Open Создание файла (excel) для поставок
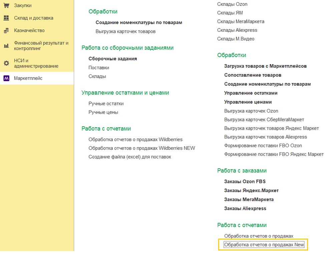Viewport: 325px width, 254px height. (130, 157)
